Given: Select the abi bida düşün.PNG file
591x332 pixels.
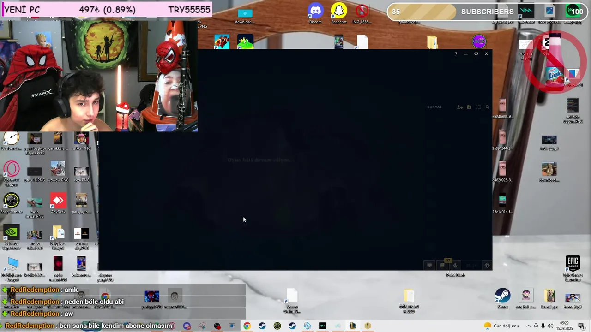Looking at the screenshot, I should coord(573,111).
